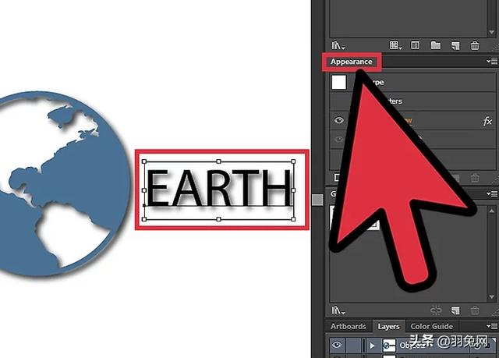Click dimmed trash icon above Color Guide tab
499x358 pixels.
tap(475, 310)
